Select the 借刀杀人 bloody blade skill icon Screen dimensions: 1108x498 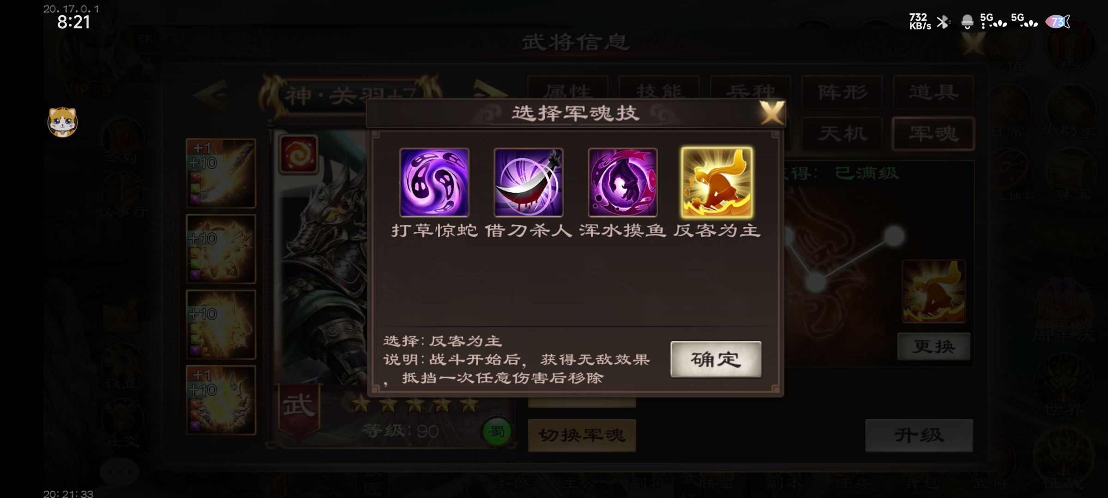[x=528, y=182]
